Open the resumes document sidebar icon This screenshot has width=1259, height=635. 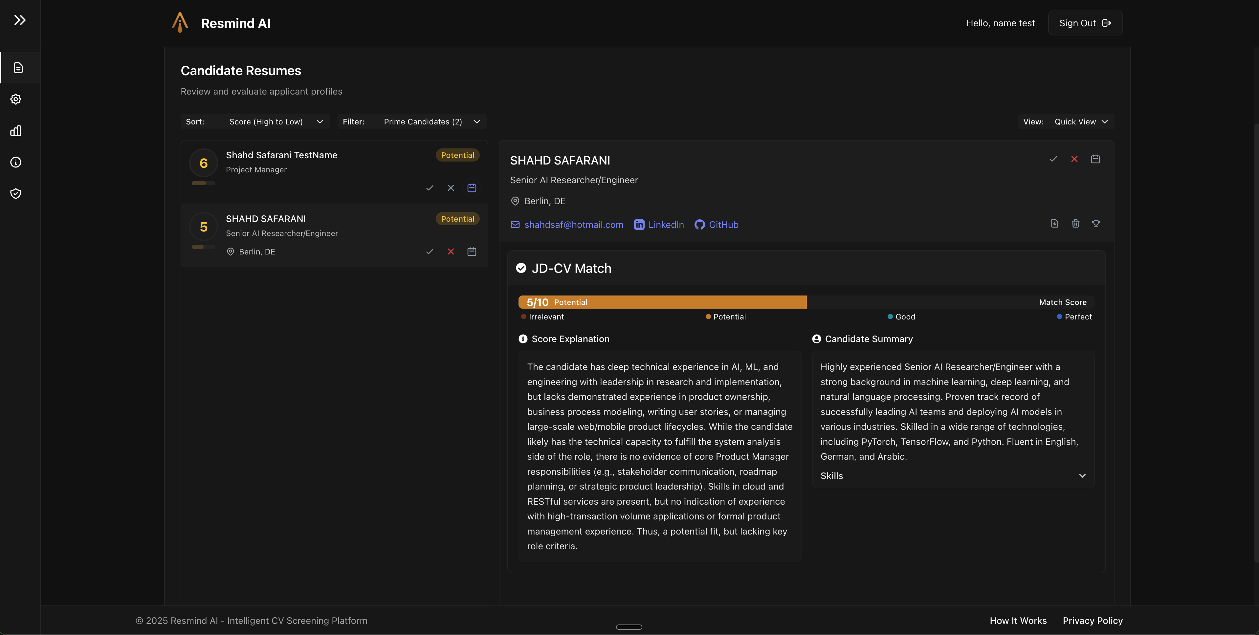coord(18,67)
